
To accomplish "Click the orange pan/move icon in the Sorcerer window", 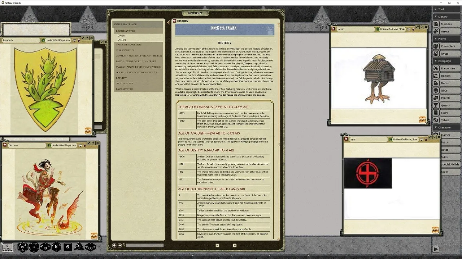I will coord(94,236).
